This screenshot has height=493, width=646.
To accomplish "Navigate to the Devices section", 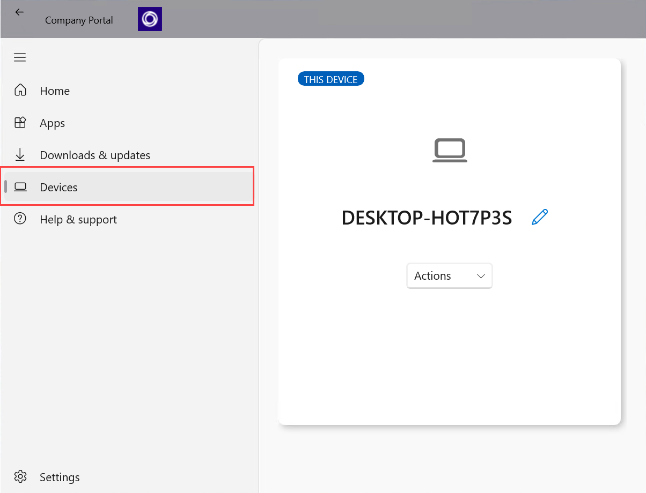I will 58,186.
